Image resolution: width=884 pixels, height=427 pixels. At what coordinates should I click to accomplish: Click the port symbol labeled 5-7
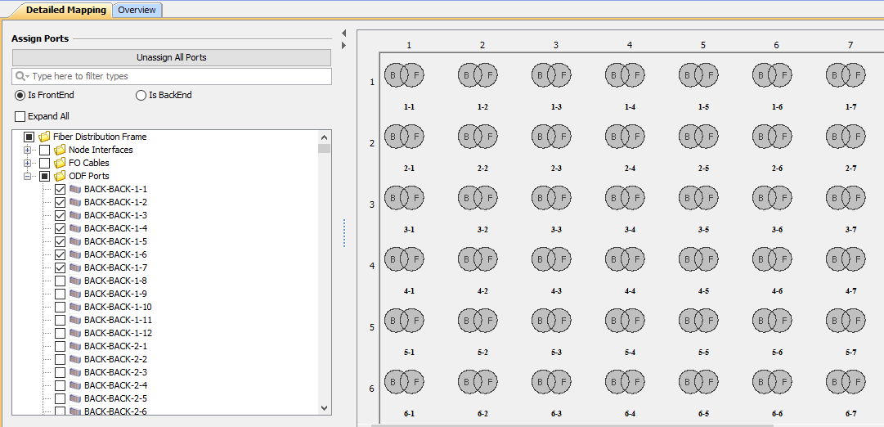[x=846, y=321]
